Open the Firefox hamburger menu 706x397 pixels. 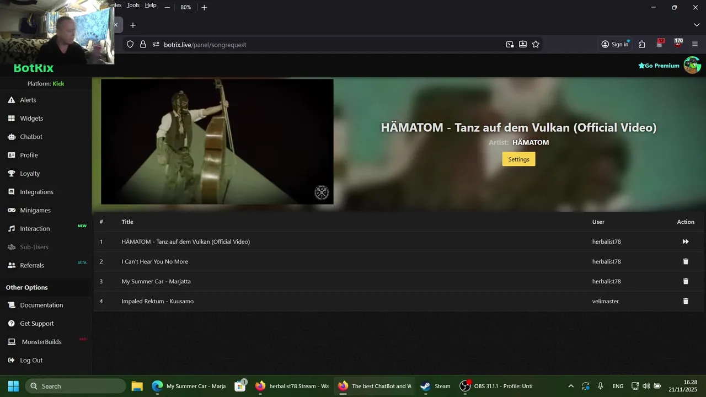[695, 45]
